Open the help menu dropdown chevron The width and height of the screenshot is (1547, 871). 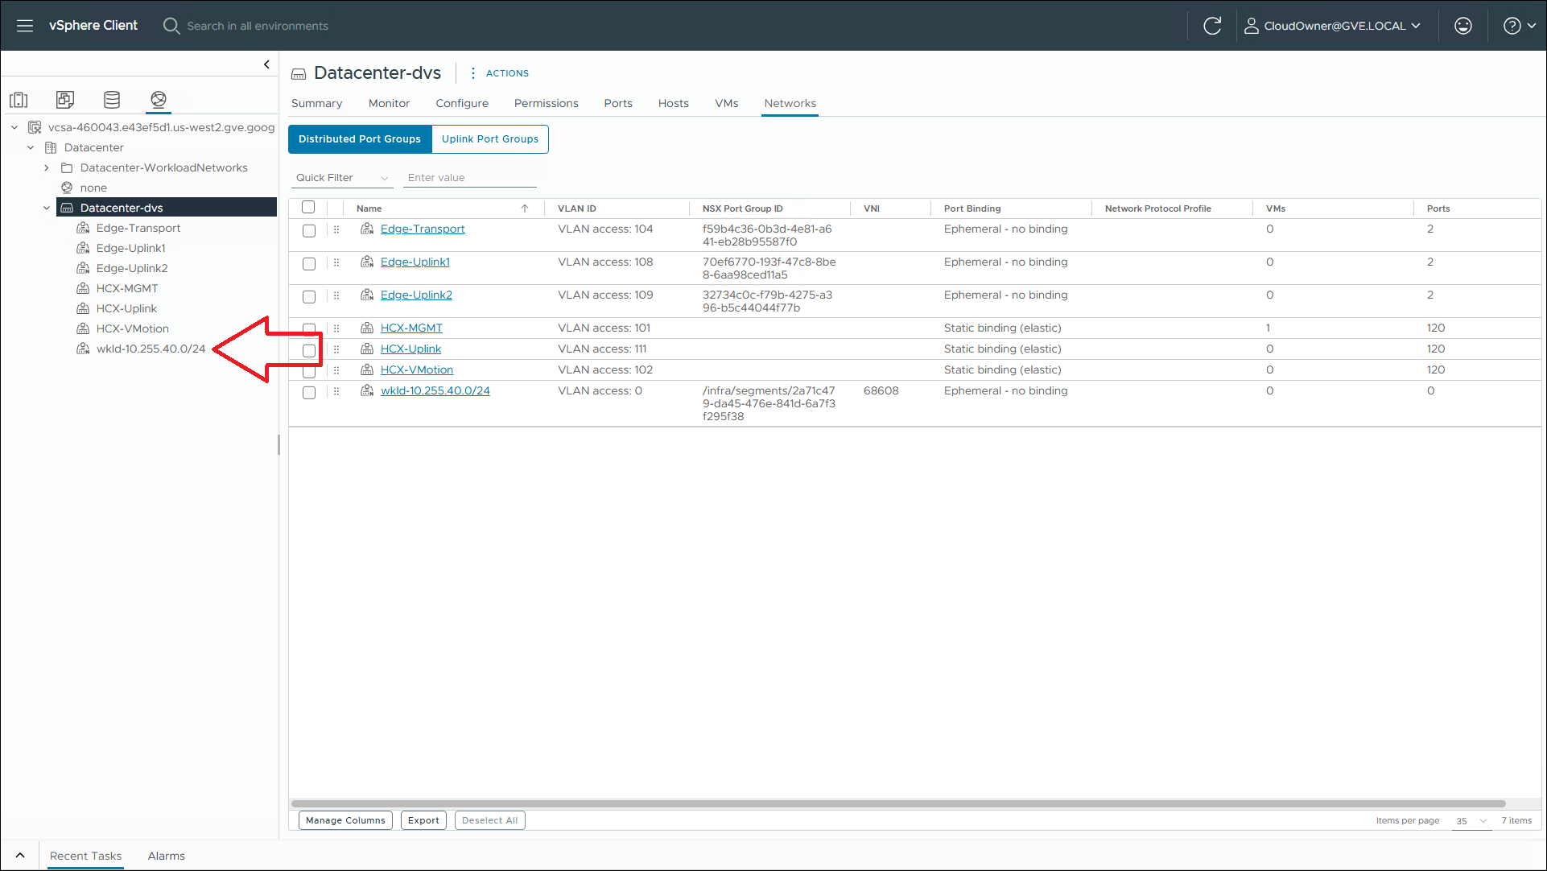click(x=1532, y=26)
